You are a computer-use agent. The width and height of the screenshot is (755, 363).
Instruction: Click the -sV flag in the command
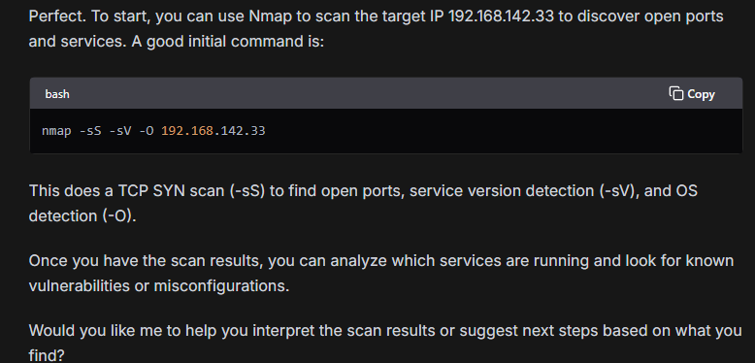click(120, 131)
